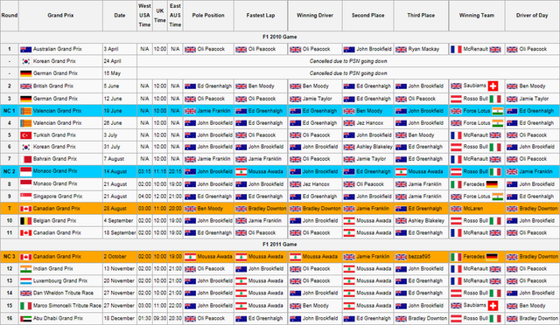This screenshot has width=560, height=325.
Task: Click the F1 2010 Game section heading
Action: (280, 37)
